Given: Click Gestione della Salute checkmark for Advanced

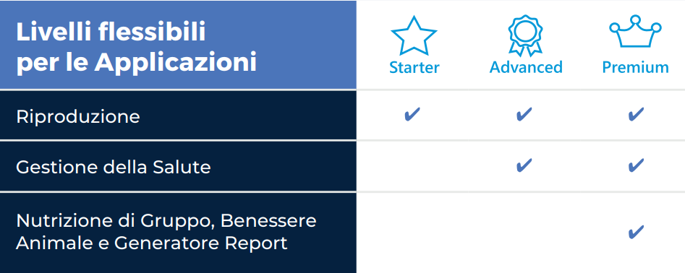Looking at the screenshot, I should click(x=524, y=165).
